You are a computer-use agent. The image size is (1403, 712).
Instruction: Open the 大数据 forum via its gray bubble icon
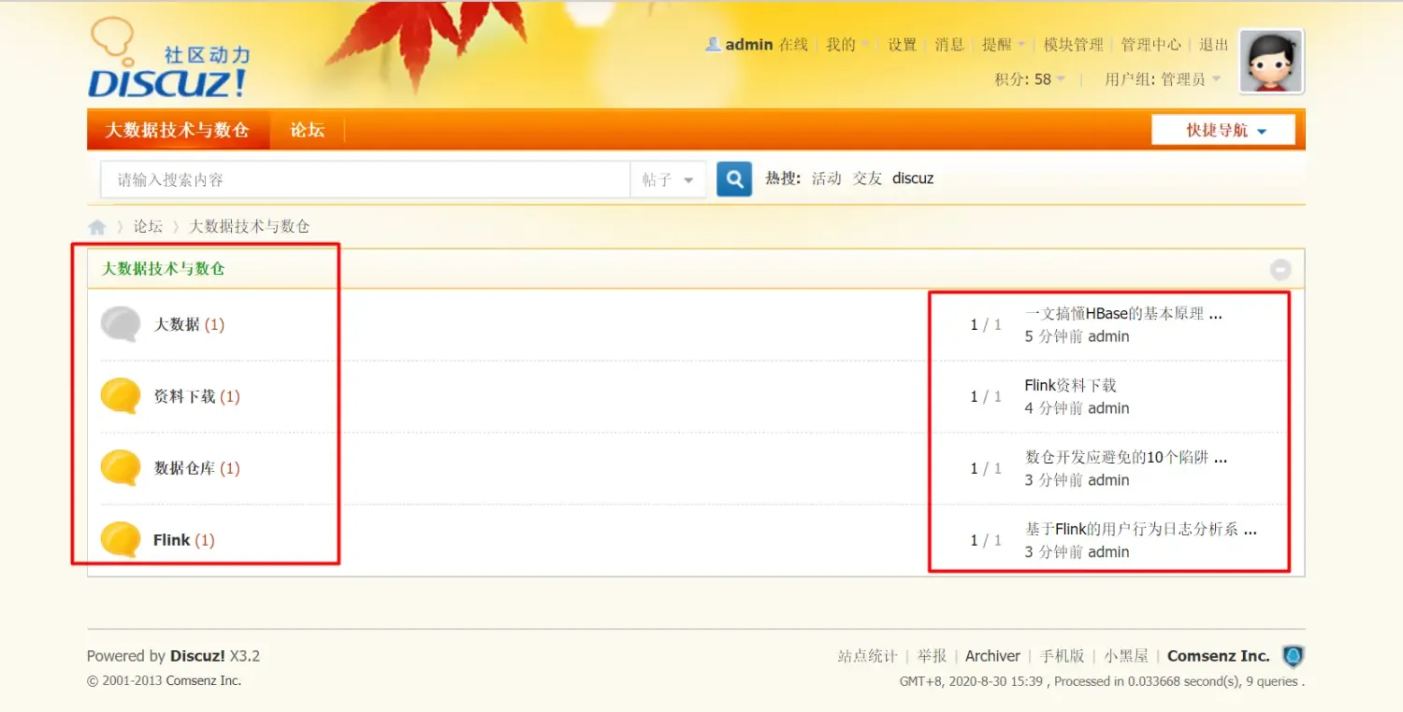pos(120,324)
